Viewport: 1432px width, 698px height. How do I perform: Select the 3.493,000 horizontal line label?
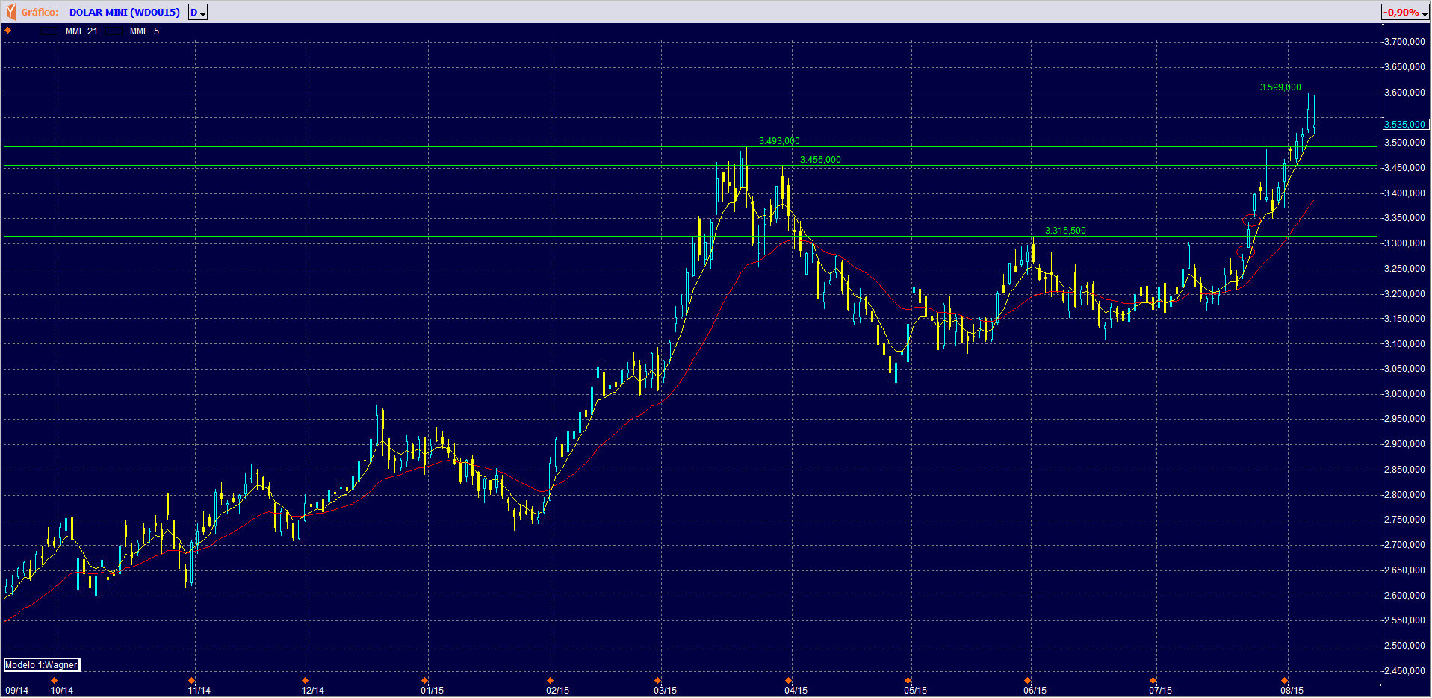coord(779,141)
